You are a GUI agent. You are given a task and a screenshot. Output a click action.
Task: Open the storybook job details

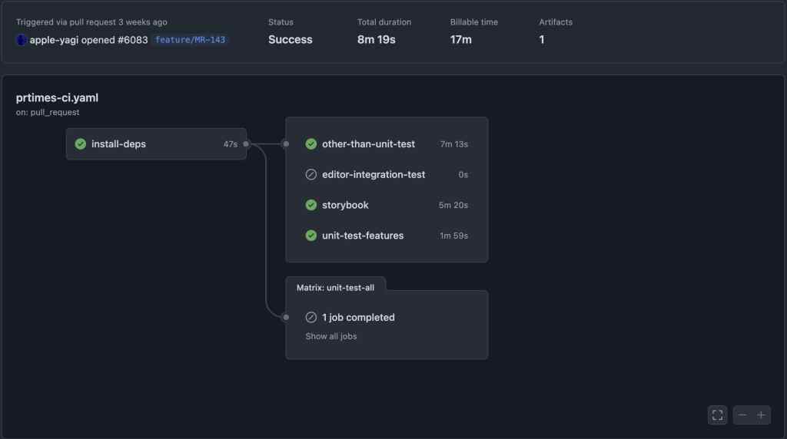point(345,205)
